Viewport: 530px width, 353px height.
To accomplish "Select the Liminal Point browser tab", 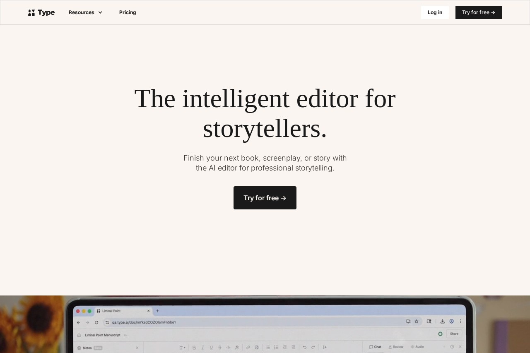I will [123, 310].
